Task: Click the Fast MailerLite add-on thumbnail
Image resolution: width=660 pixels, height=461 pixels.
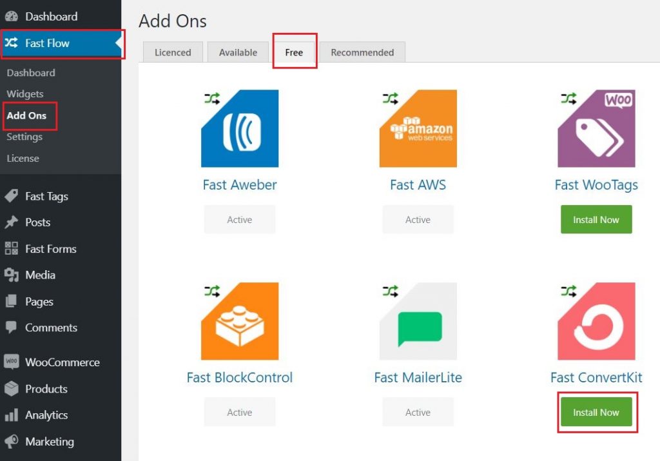Action: [x=418, y=321]
